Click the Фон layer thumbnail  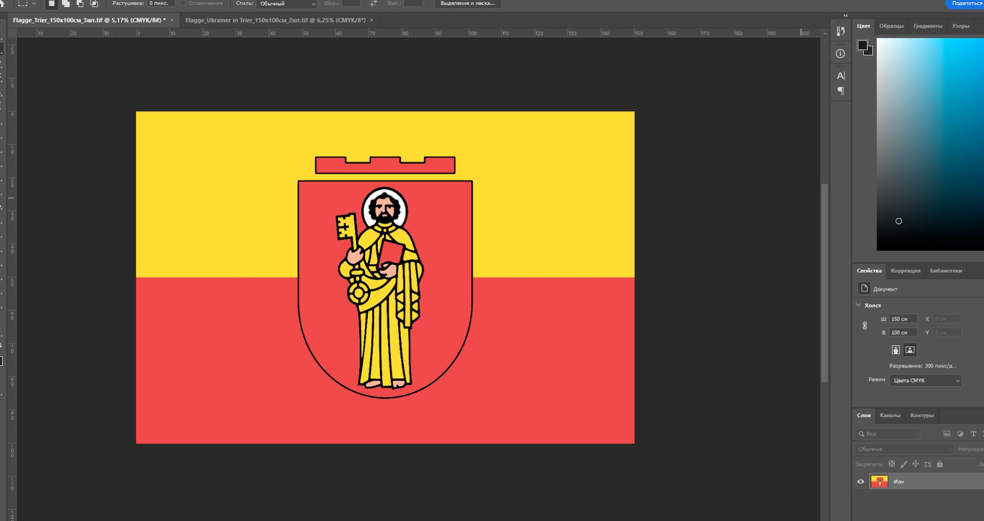click(879, 482)
